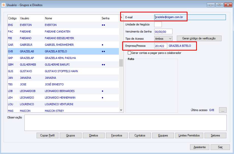Select user GRAZIELA KEHL PADILHA
Viewport: 234px width, 154px height.
(63, 58)
